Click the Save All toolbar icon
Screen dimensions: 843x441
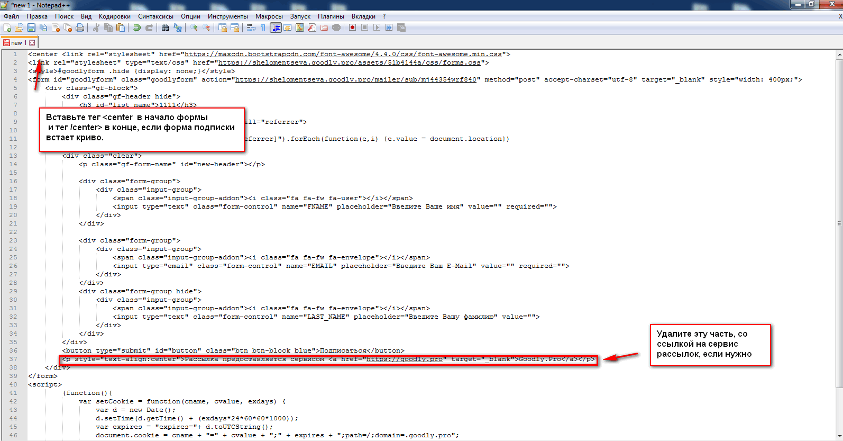coord(43,28)
